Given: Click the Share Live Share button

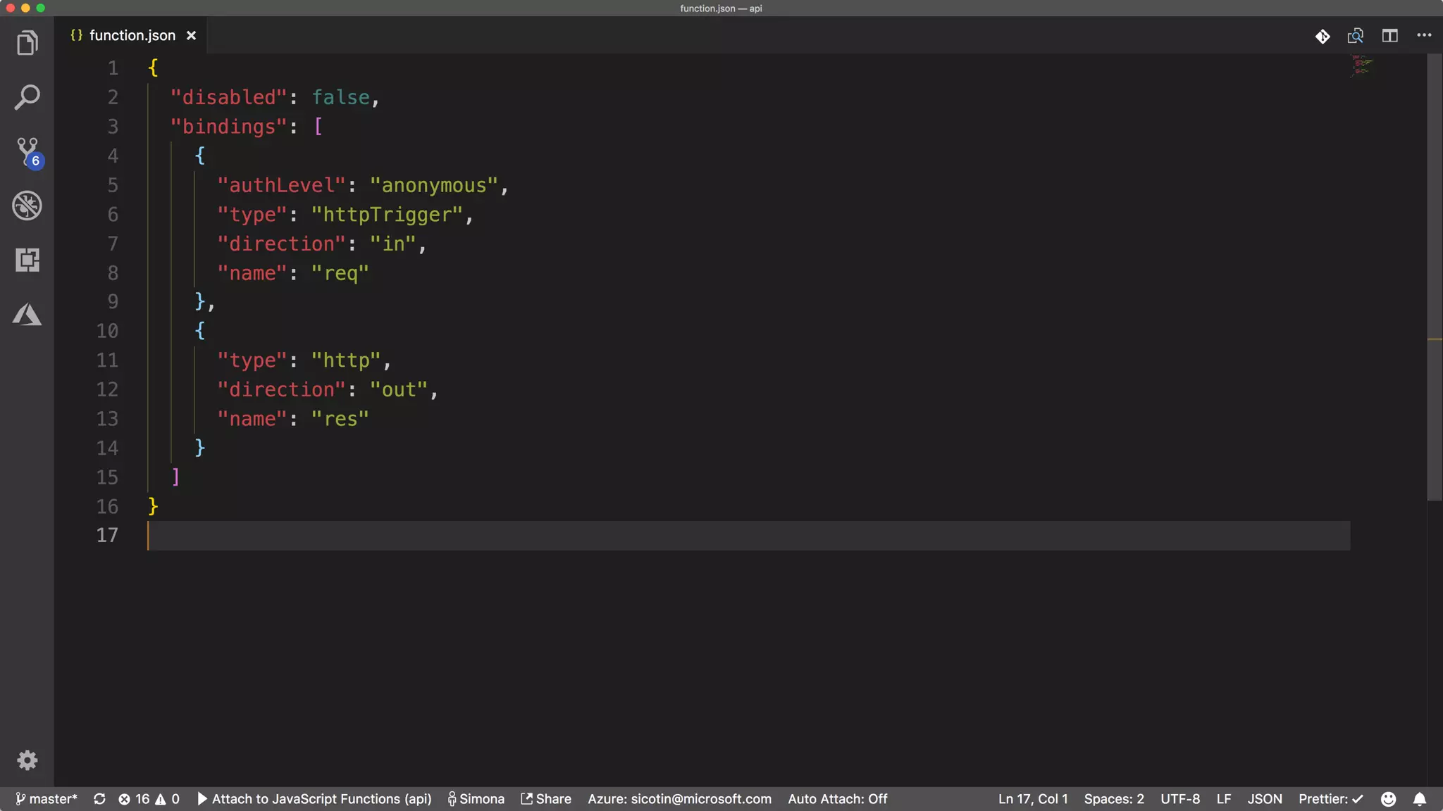Looking at the screenshot, I should [x=546, y=798].
